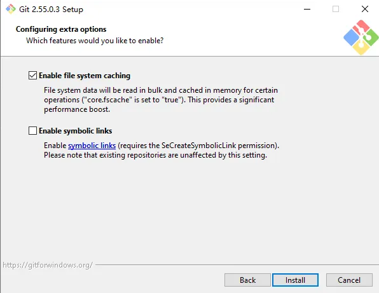Click the core.fscache description paragraph
This screenshot has width=379, height=293.
[x=161, y=100]
